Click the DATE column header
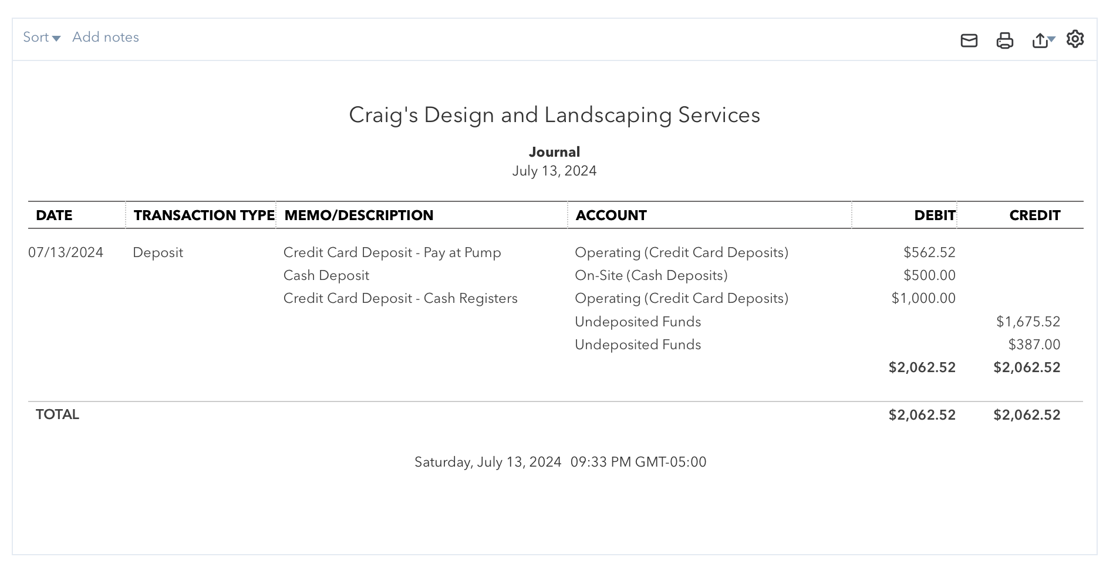1113x567 pixels. (55, 215)
